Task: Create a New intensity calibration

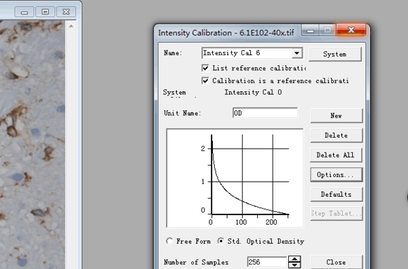Action: point(336,116)
